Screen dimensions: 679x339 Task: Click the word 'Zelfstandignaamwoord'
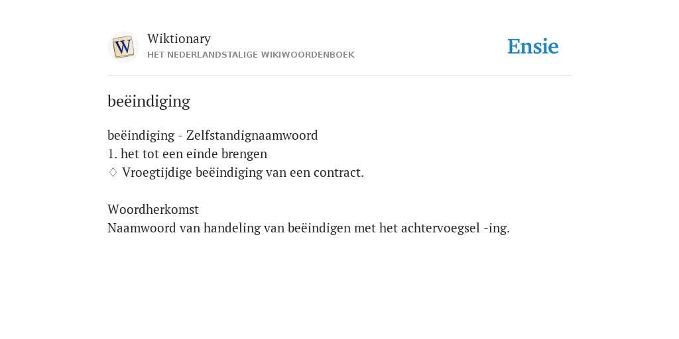252,135
